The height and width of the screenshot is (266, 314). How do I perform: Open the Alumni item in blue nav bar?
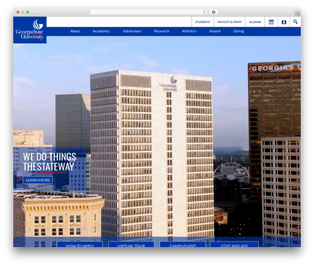pyautogui.click(x=215, y=31)
